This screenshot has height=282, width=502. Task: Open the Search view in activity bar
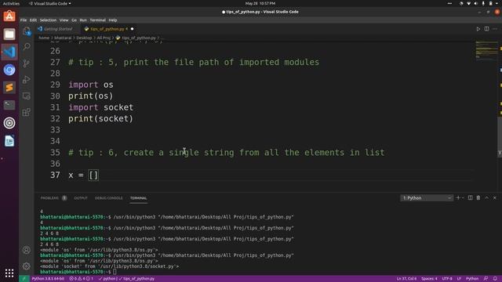click(x=27, y=47)
